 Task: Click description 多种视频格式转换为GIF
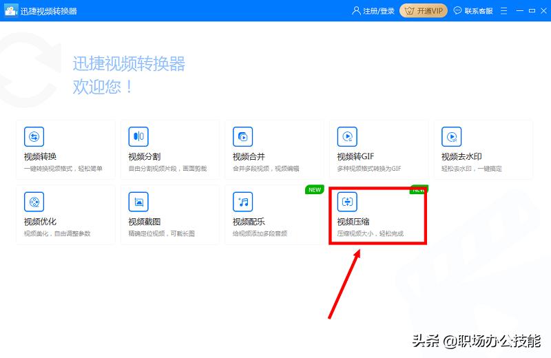pyautogui.click(x=369, y=169)
